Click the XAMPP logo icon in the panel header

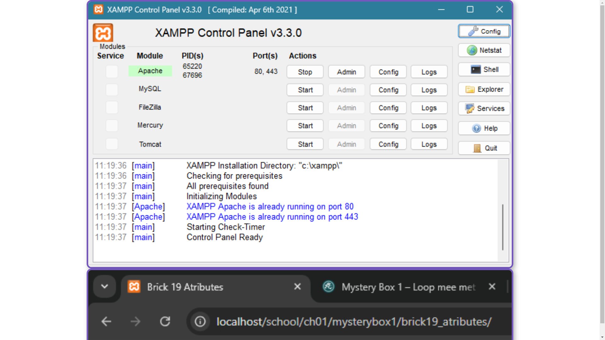(x=103, y=33)
